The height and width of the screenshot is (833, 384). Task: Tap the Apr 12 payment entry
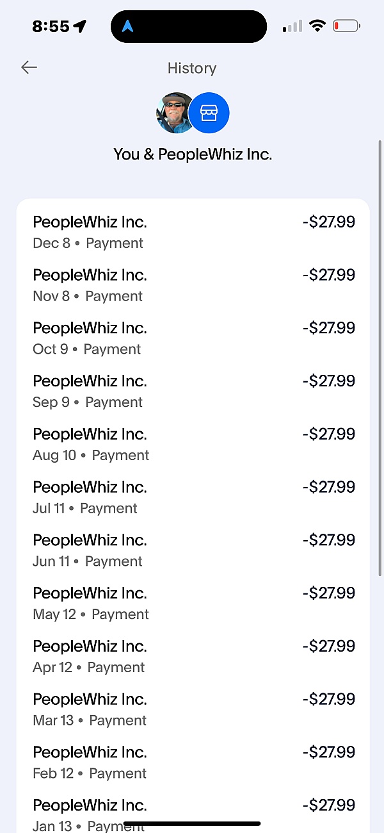coord(193,657)
